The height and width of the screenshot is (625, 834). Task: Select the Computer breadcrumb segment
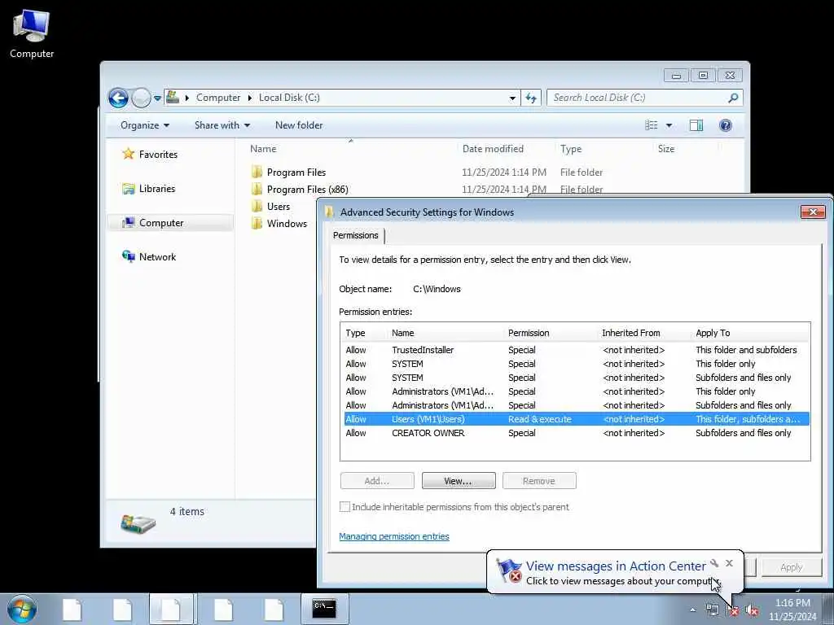click(x=218, y=98)
